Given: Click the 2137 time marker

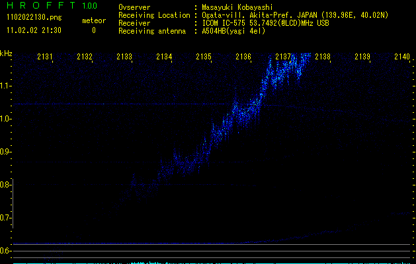Looking at the screenshot, I should [x=283, y=57].
